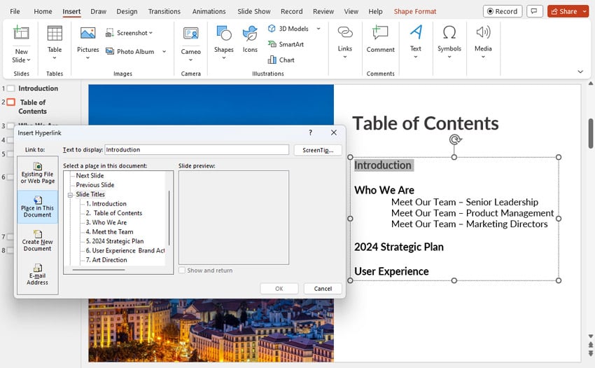Screen dimensions: 595x368
Task: Enable the Show and return checkbox
Action: pos(183,271)
